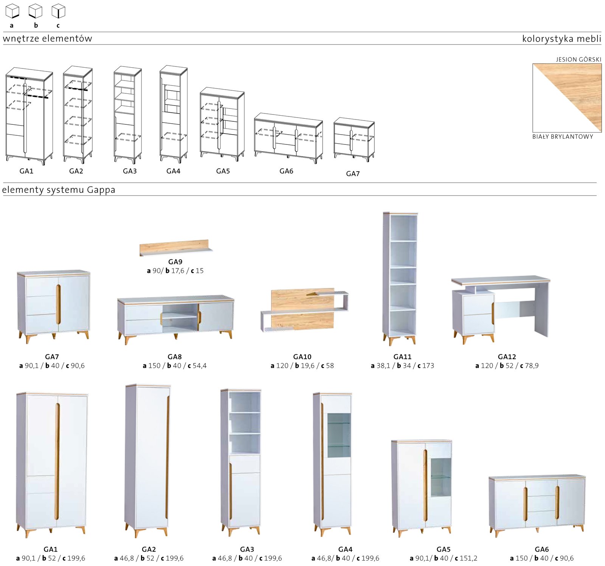Click the GA4 display cabinet interior diagram
Image resolution: width=605 pixels, height=566 pixels.
click(173, 114)
